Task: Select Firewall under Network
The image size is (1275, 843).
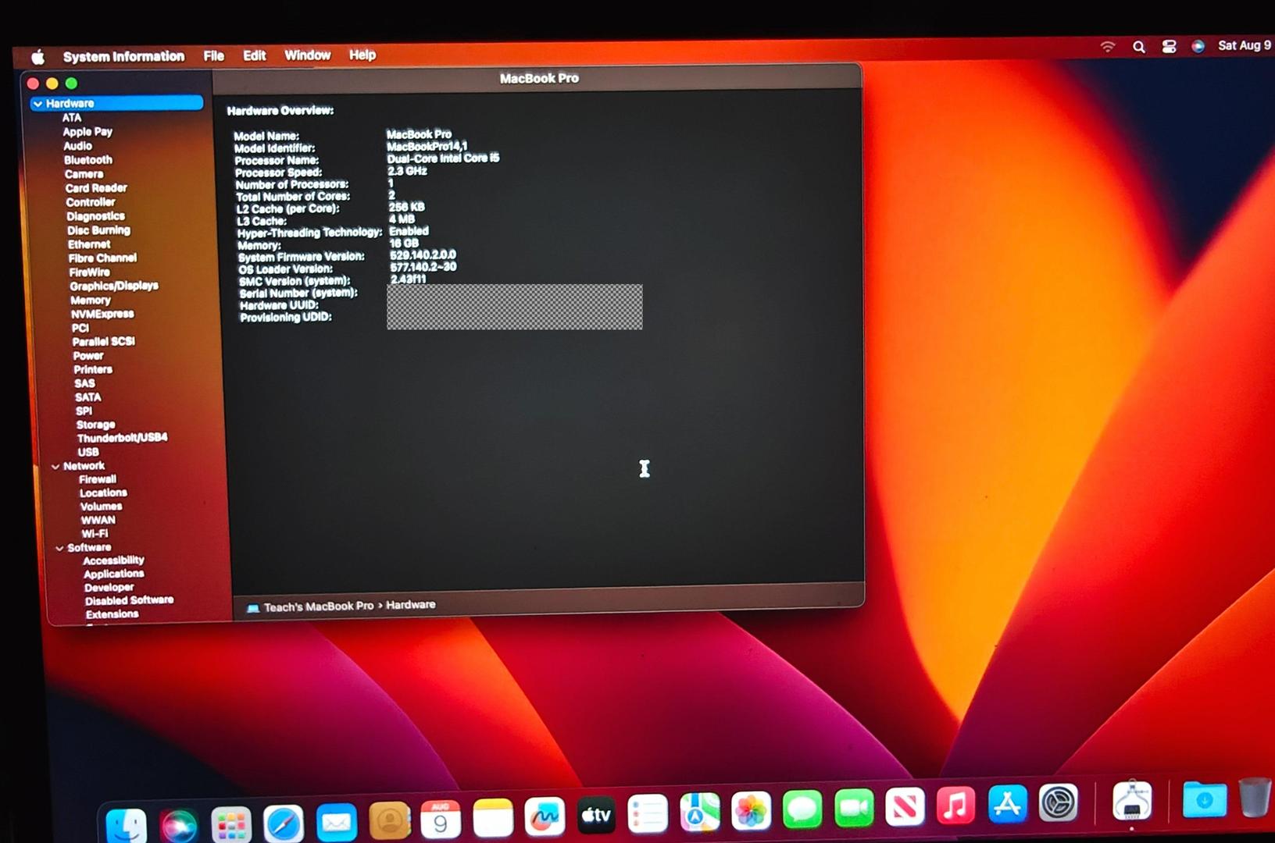Action: (98, 479)
